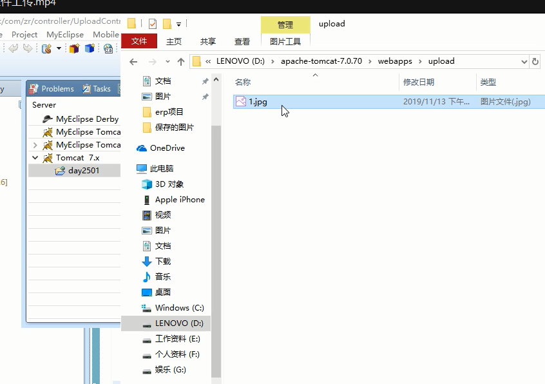The height and width of the screenshot is (384, 545).
Task: Expand hidden path chevron before LENOVO
Action: (208, 61)
